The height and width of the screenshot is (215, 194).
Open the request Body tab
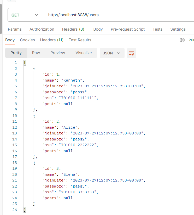(x=98, y=29)
